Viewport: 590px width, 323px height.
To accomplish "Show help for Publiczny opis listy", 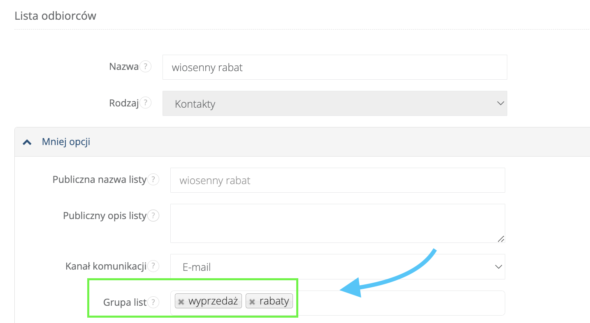I will pos(153,216).
